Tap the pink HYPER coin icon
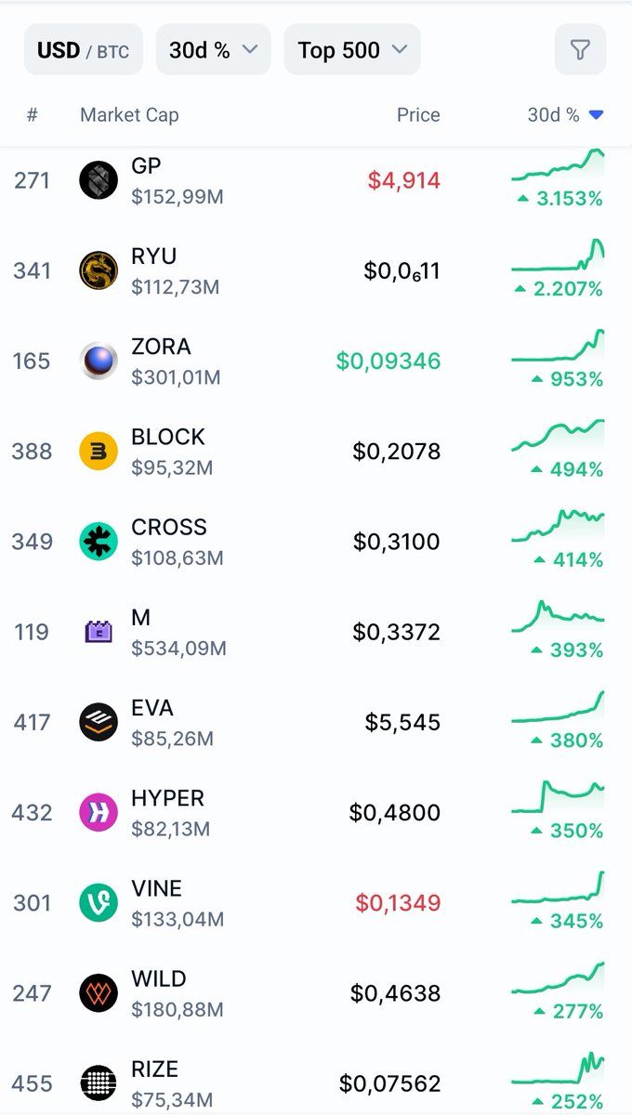632x1115 pixels. pos(99,812)
